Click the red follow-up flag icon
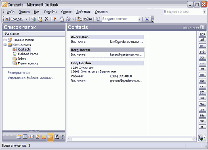This screenshot has height=150, width=208. click(x=55, y=19)
